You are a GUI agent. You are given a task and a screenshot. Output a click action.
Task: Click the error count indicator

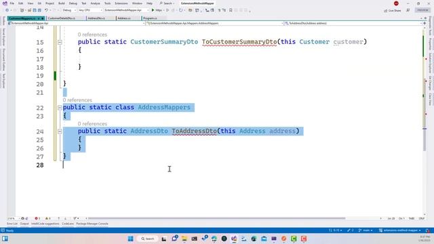click(x=37, y=218)
